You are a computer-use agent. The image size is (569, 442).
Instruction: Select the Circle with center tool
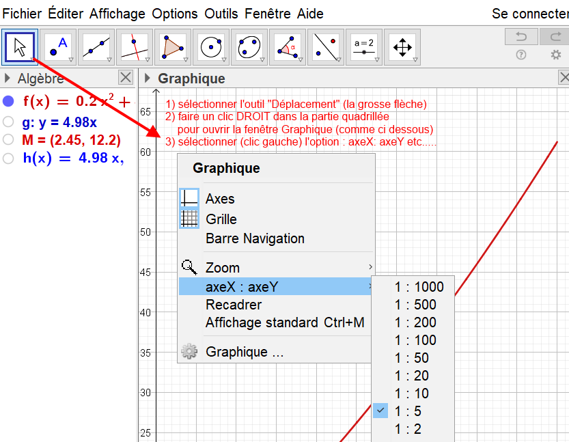211,47
